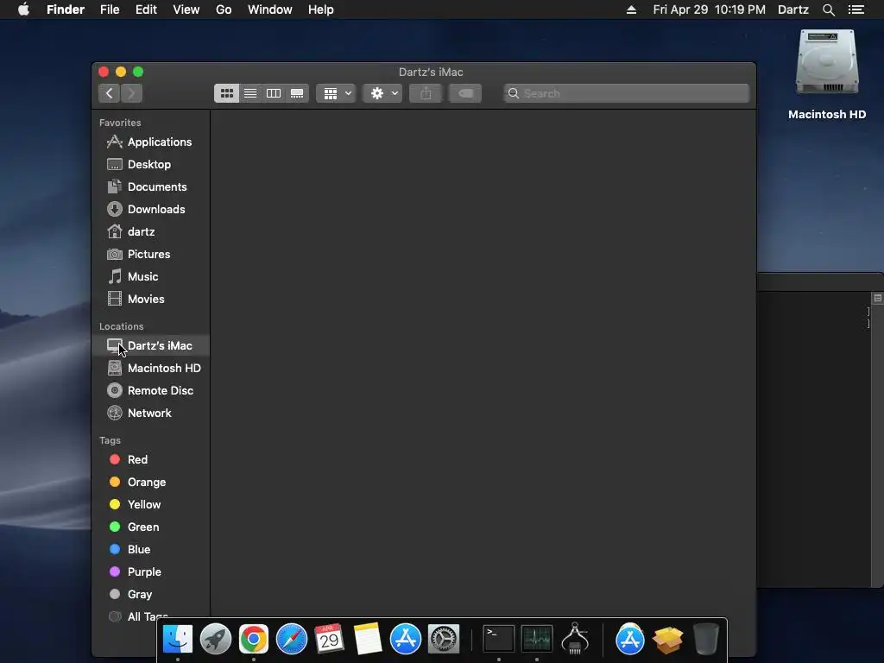Screen dimensions: 884x663
Task: Select Network in the sidebar
Action: 150,414
